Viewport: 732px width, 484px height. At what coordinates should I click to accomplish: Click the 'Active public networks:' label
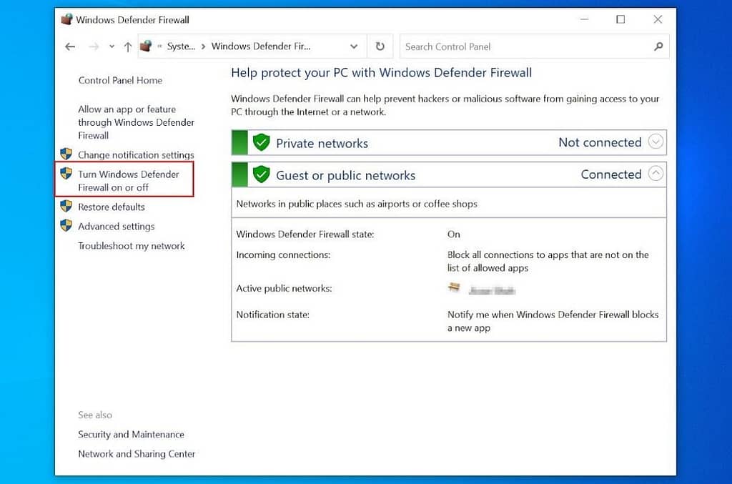(x=284, y=288)
